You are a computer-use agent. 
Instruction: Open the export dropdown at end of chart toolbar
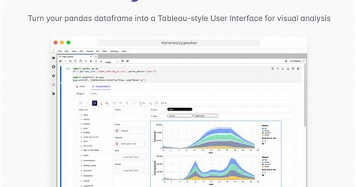click(x=163, y=103)
